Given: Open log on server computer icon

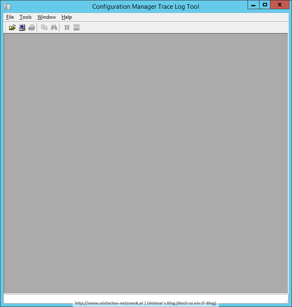Looking at the screenshot, I should pyautogui.click(x=22, y=27).
